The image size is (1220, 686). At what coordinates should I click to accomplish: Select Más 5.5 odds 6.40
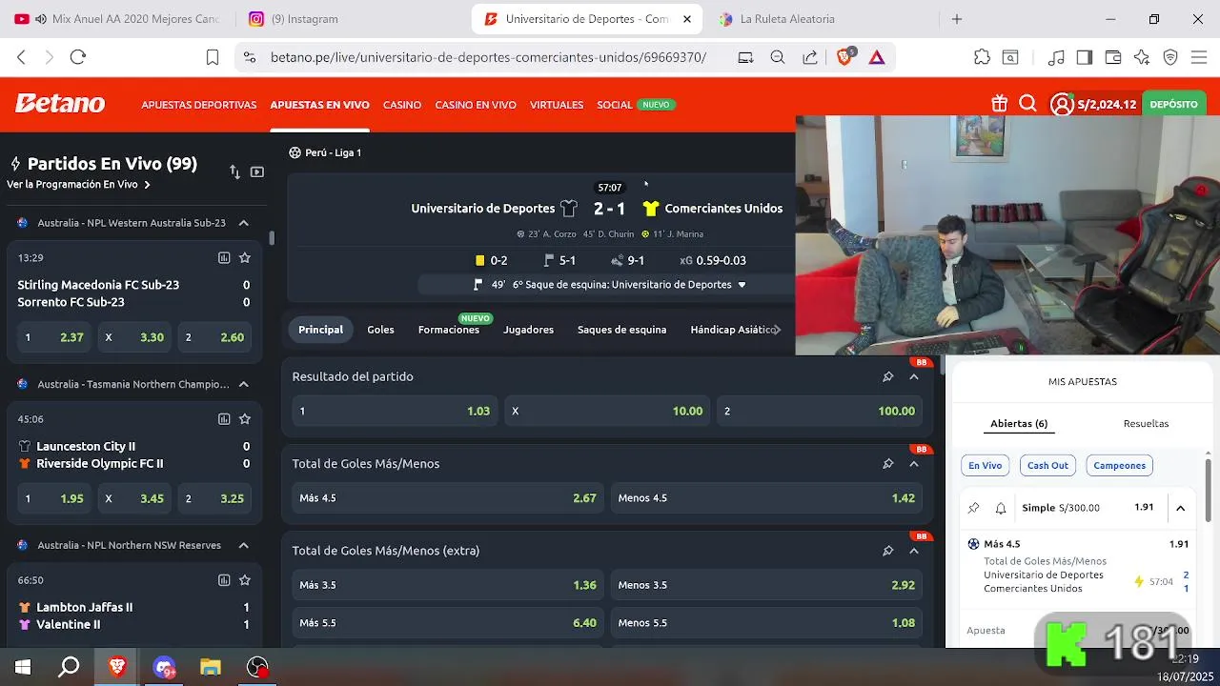coord(448,623)
